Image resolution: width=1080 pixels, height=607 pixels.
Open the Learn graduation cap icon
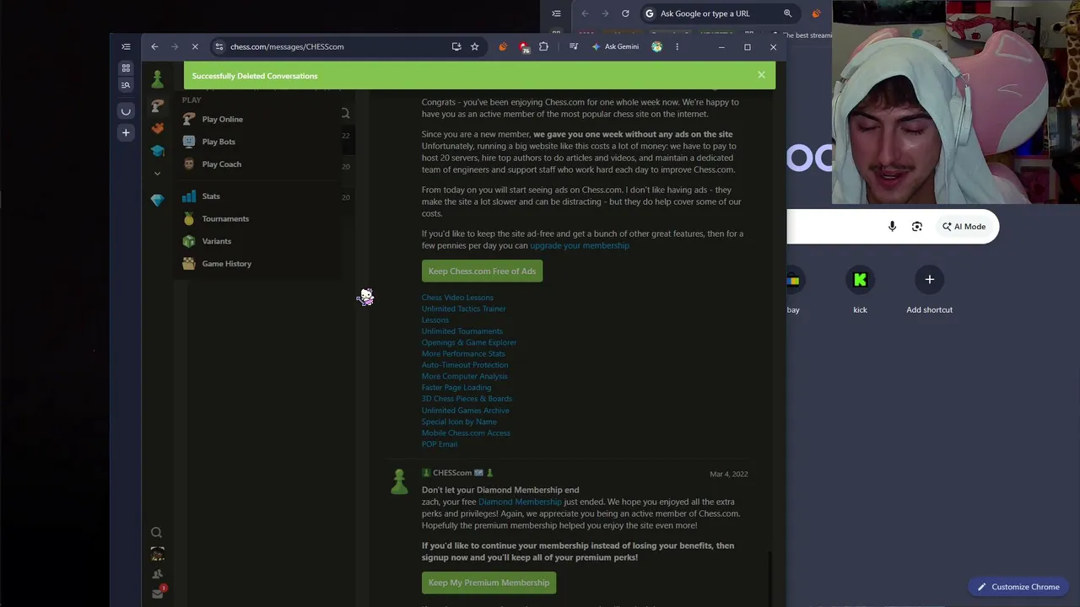[x=157, y=151]
